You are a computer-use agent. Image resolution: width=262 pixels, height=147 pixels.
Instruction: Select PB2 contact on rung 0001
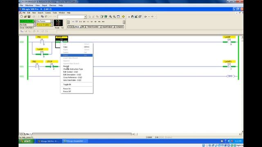[37, 66]
